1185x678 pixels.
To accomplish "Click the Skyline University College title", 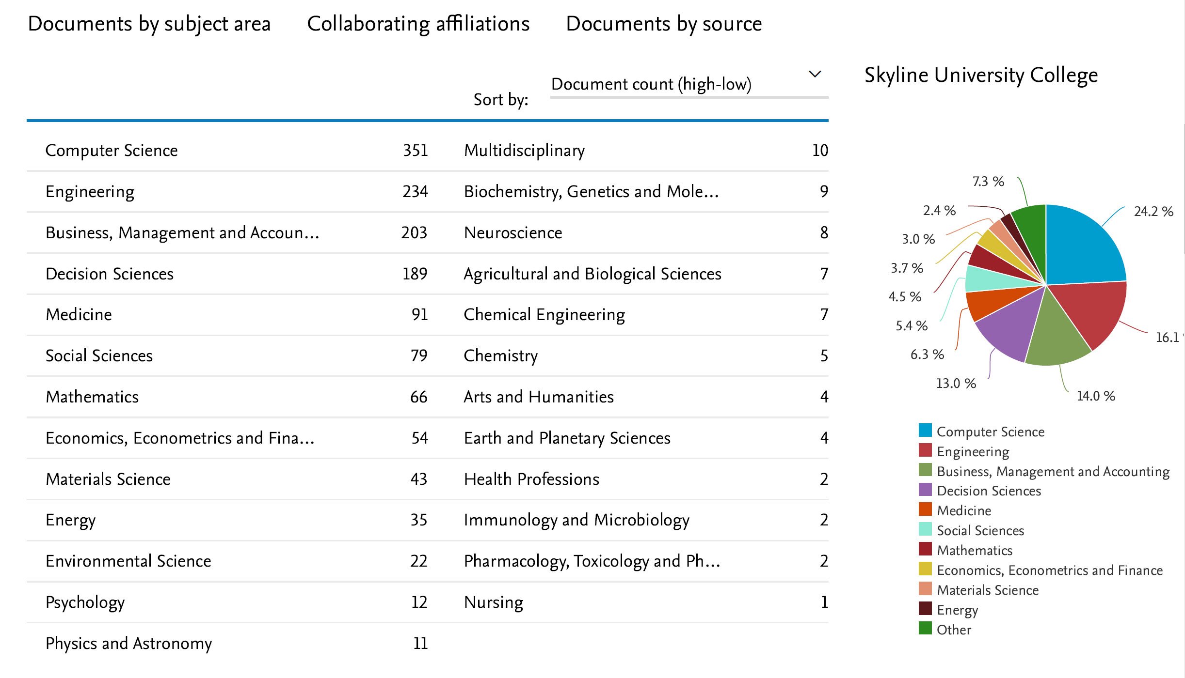I will tap(980, 75).
